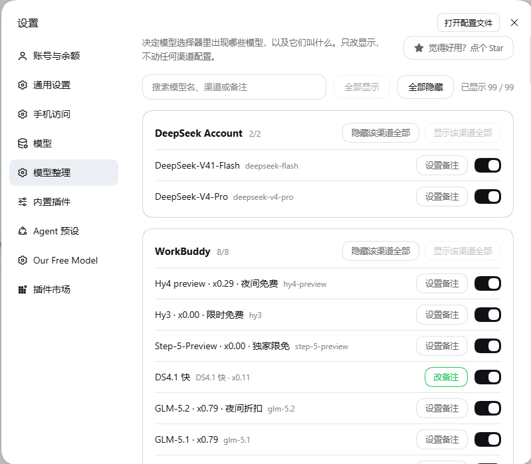The height and width of the screenshot is (464, 531).
Task: Click hy4-preview model id text
Action: (305, 284)
